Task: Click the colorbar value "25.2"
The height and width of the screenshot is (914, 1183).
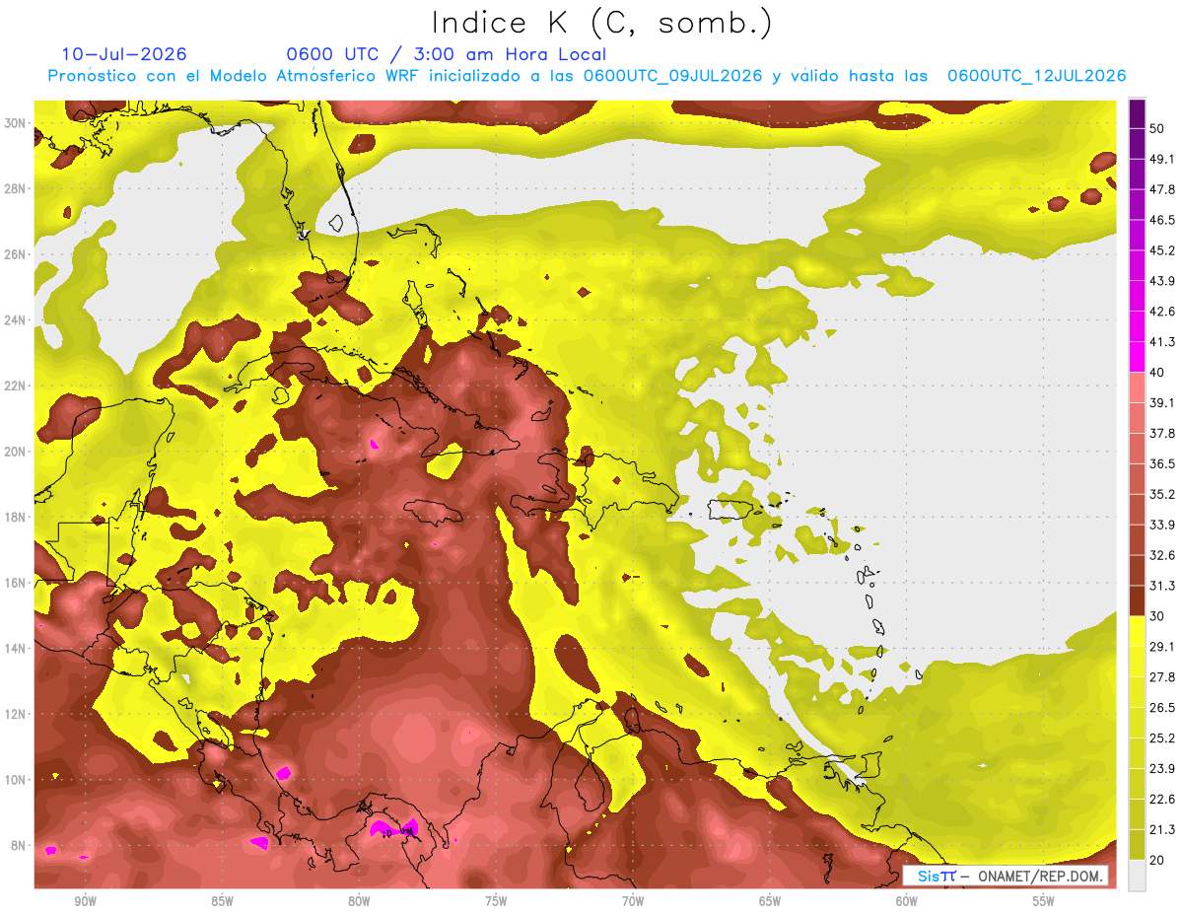Action: click(1163, 738)
